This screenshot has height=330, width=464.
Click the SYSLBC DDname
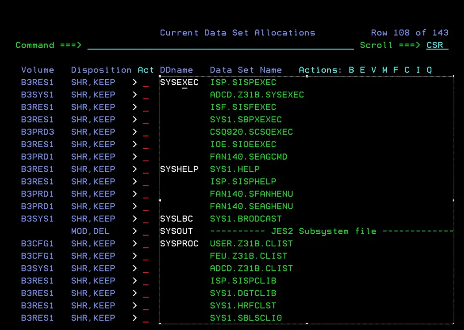tap(177, 219)
